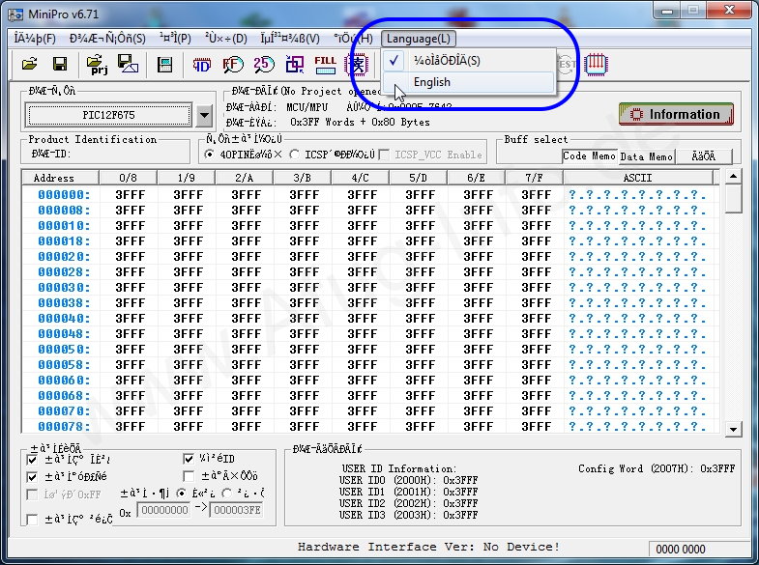Click the 3FFF cell under 0/8 in row 000010
The height and width of the screenshot is (565, 759).
[130, 226]
